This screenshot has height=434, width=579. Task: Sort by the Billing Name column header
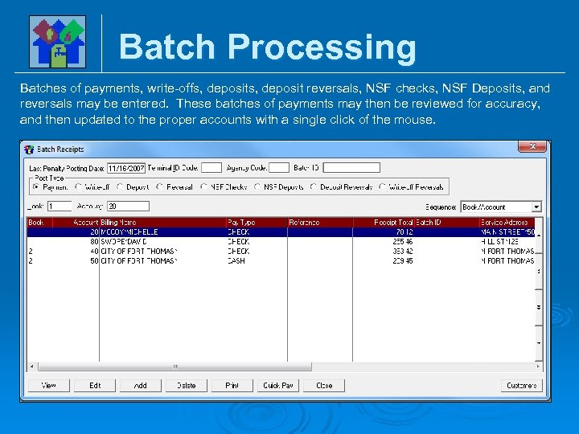162,223
